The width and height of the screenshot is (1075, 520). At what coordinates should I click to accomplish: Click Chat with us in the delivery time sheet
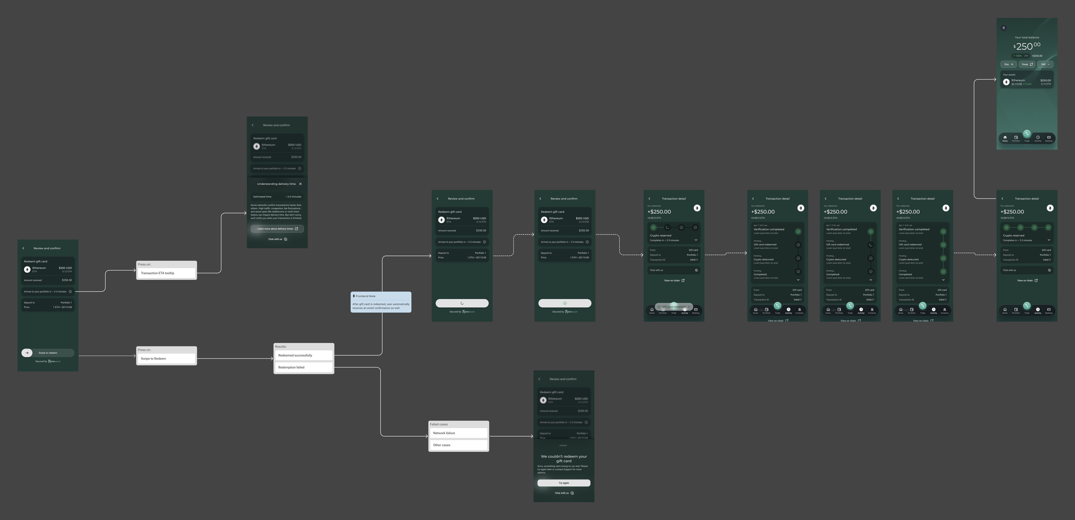tap(277, 239)
